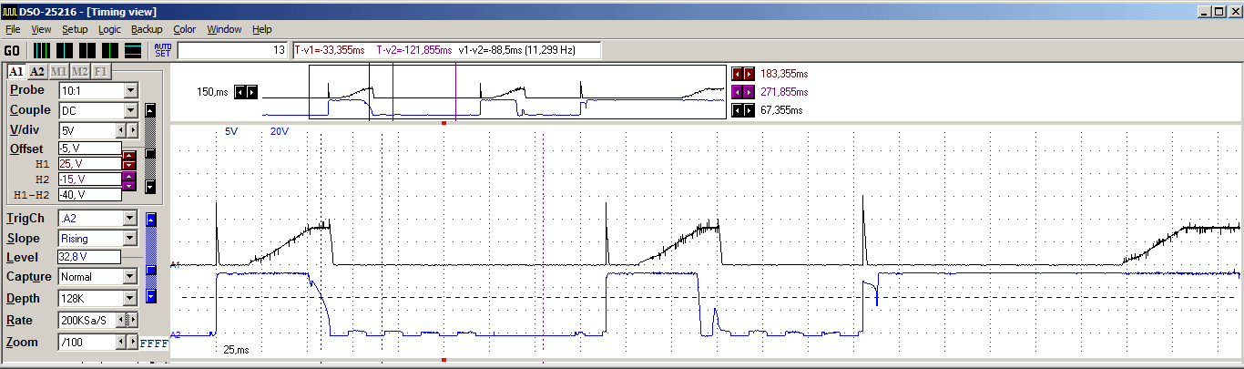This screenshot has height=369, width=1244.
Task: Click offset slider down arrow
Action: click(151, 187)
